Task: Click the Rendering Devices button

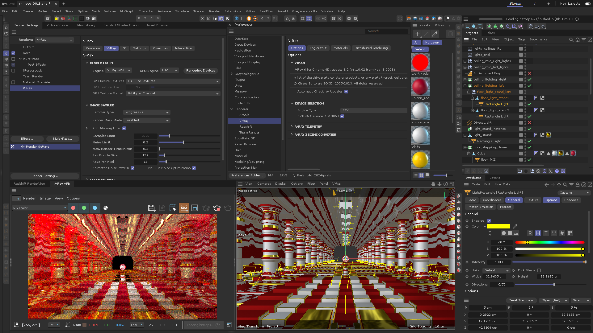Action: [x=200, y=71]
